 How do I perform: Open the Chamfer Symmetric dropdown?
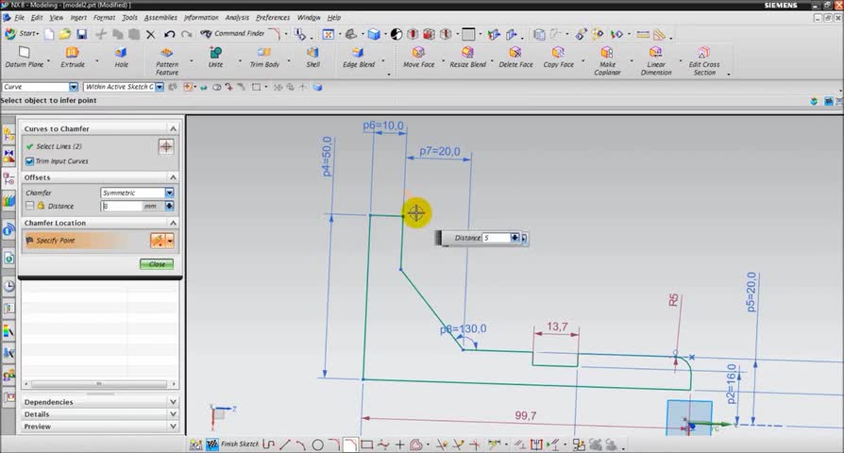pos(170,193)
